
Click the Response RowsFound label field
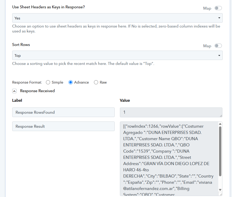pyautogui.click(x=63, y=112)
